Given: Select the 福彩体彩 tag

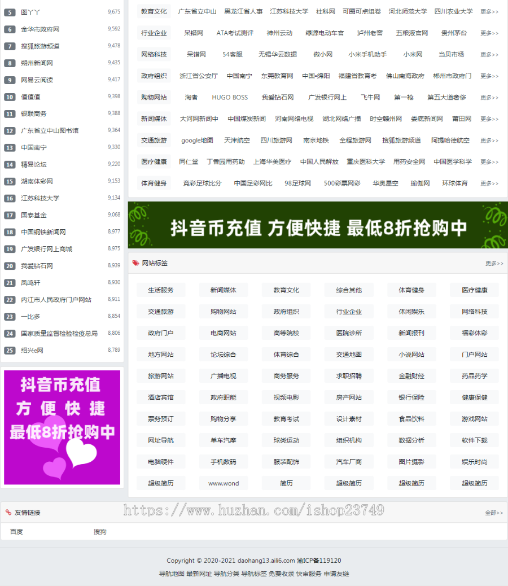Looking at the screenshot, I should click(474, 333).
